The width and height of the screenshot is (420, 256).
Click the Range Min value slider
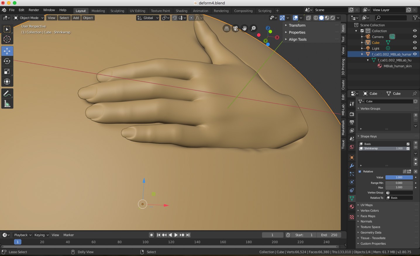[399, 183]
